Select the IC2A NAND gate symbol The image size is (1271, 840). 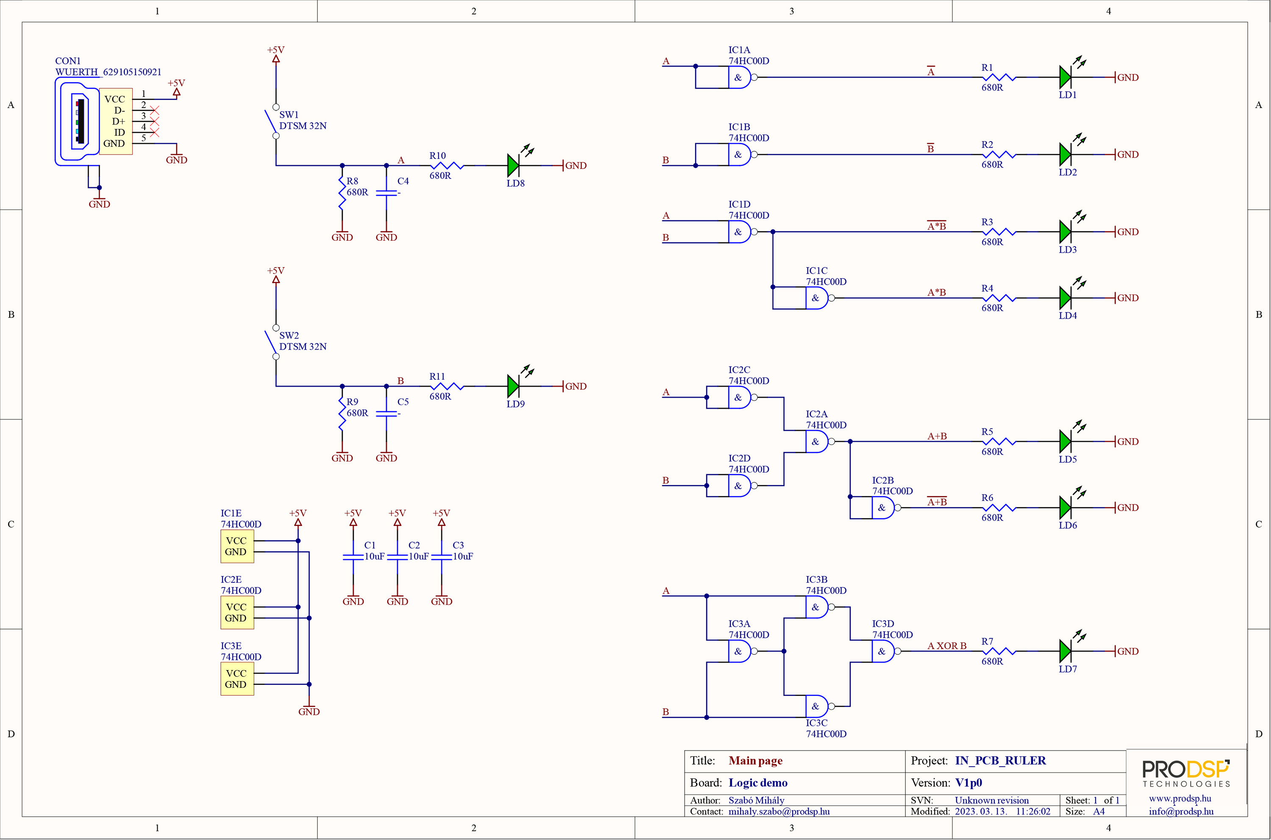point(820,442)
